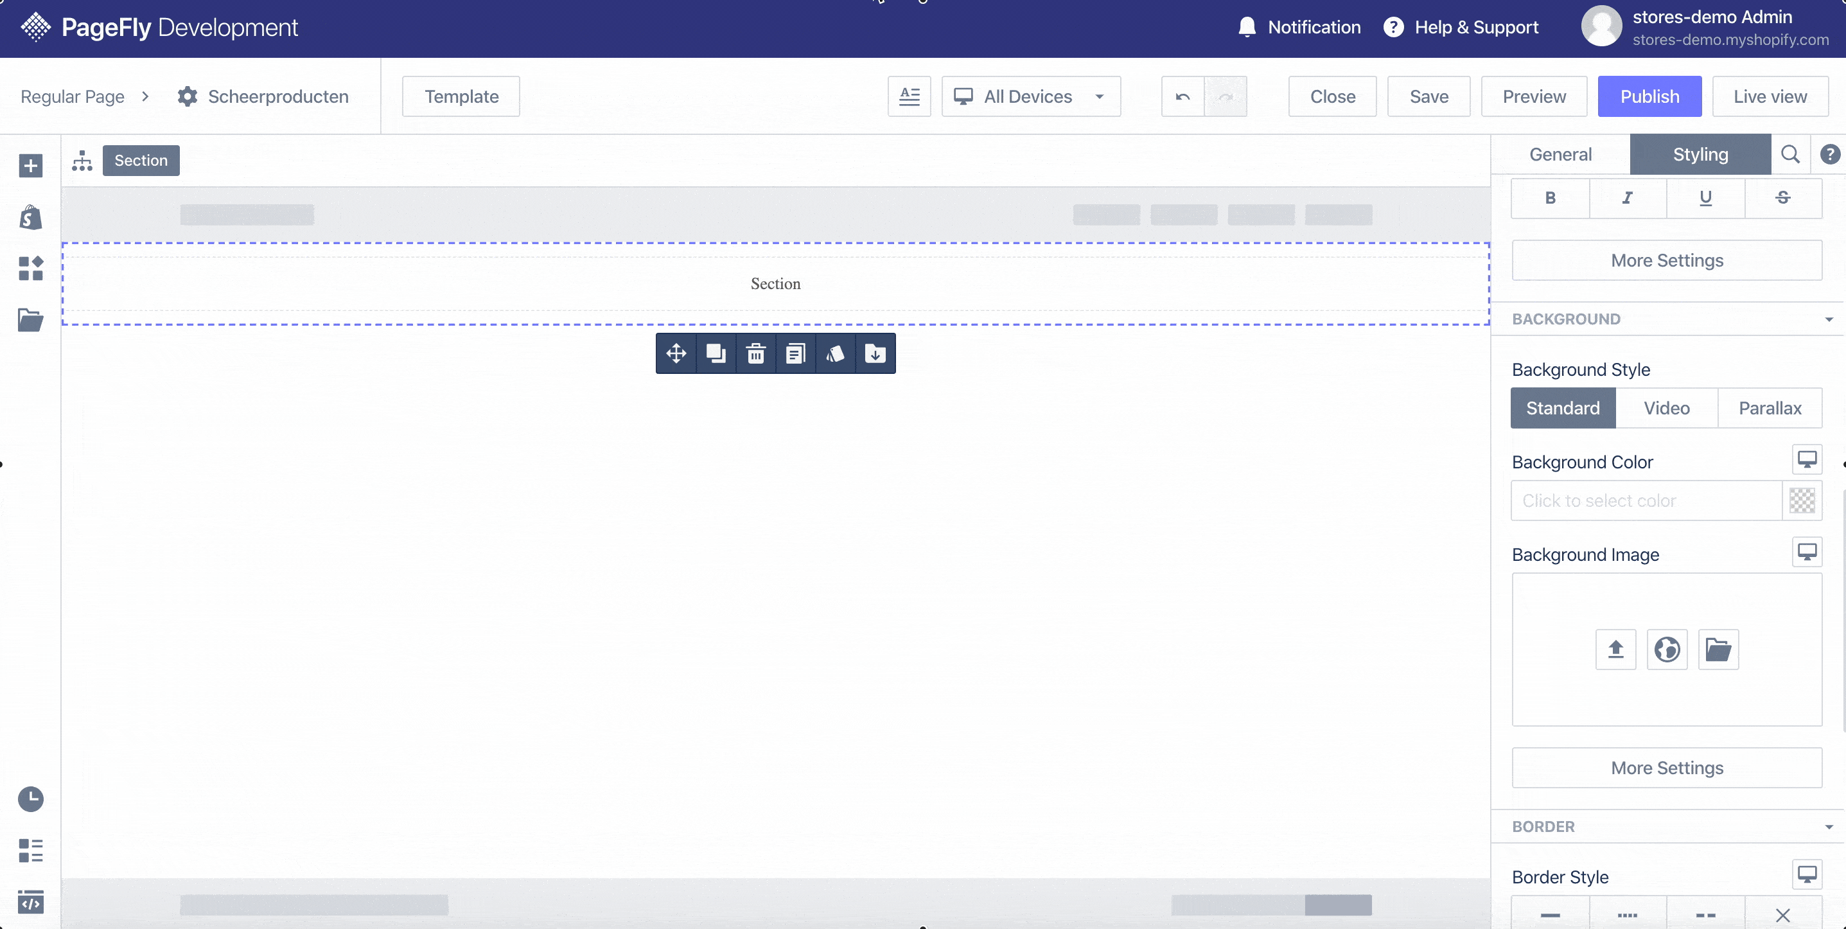The width and height of the screenshot is (1846, 929).
Task: Collapse the BACKGROUND section
Action: pos(1829,319)
